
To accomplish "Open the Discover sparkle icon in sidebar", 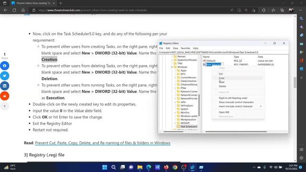I will click(x=302, y=27).
